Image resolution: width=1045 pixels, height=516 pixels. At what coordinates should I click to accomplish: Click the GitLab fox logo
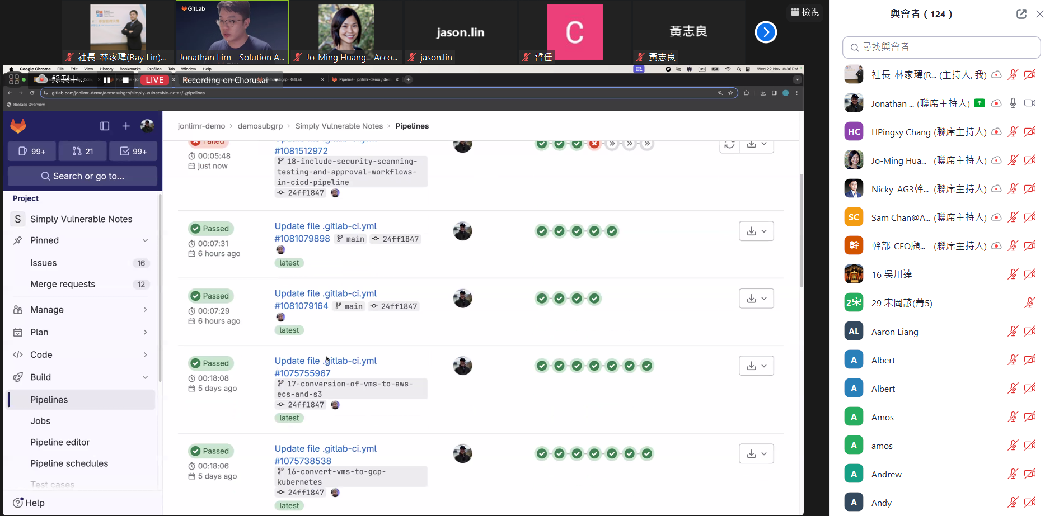[x=18, y=126]
